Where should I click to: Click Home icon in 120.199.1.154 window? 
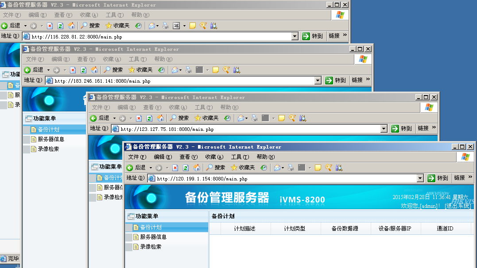(197, 168)
